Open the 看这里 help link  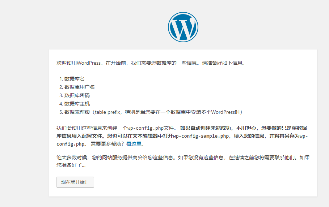(134, 144)
